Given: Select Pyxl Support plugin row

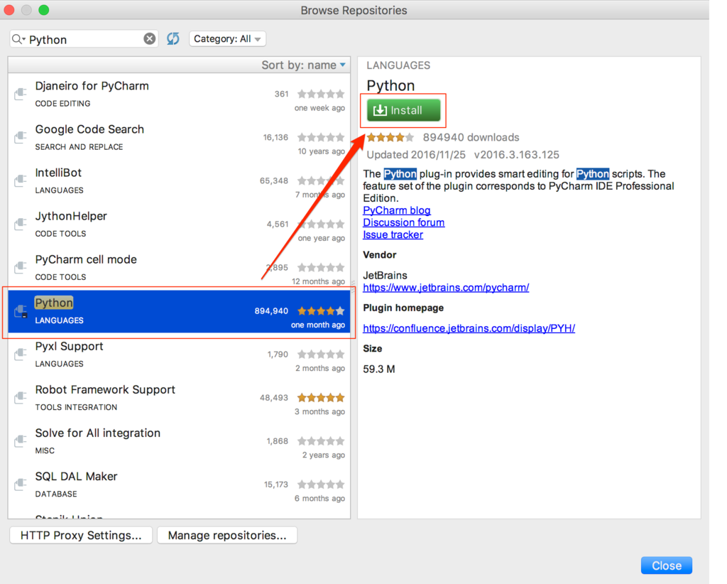Looking at the screenshot, I should point(179,355).
